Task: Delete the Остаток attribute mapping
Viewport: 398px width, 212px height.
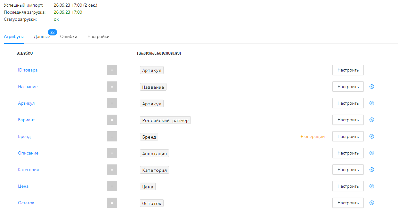Action: click(x=372, y=203)
